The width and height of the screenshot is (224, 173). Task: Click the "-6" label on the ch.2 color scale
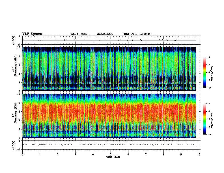[x=209, y=104]
